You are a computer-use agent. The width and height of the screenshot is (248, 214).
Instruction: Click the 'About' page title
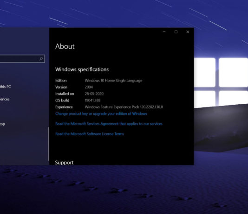pyautogui.click(x=65, y=46)
